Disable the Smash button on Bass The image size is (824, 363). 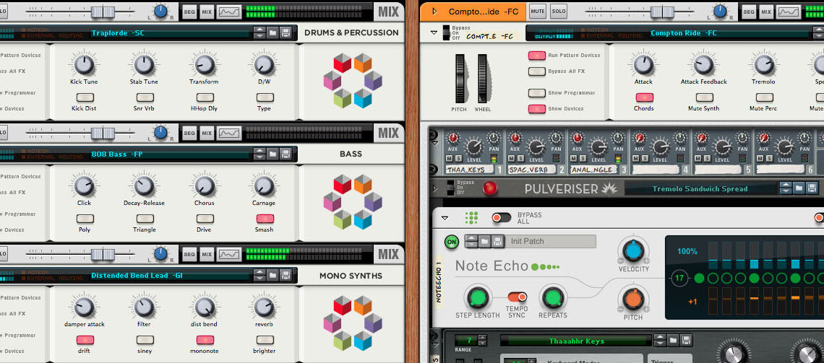[265, 219]
